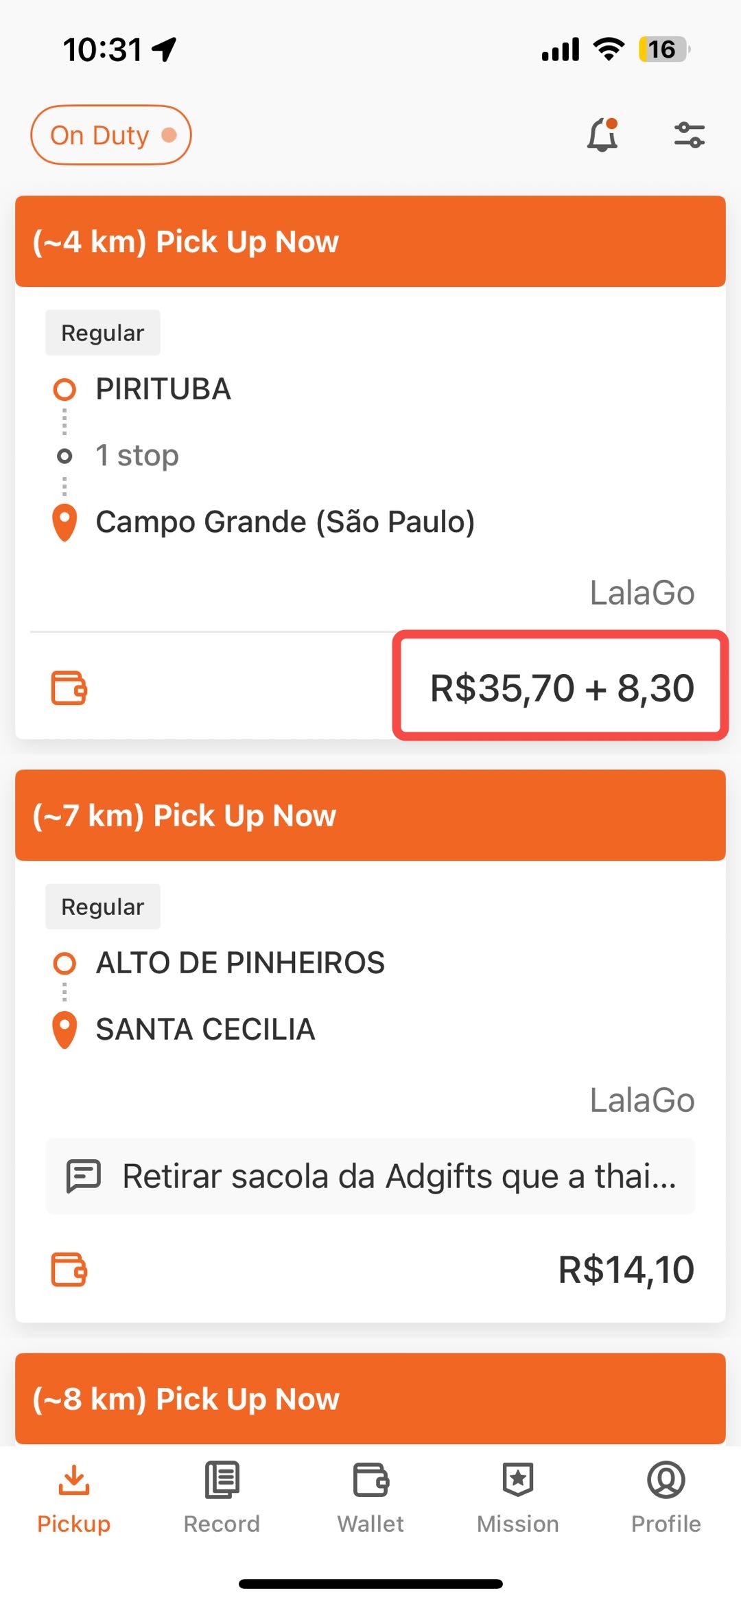Image resolution: width=741 pixels, height=1604 pixels.
Task: Expand the 'Retirar sacola da Adgifts' note
Action: pyautogui.click(x=398, y=1176)
